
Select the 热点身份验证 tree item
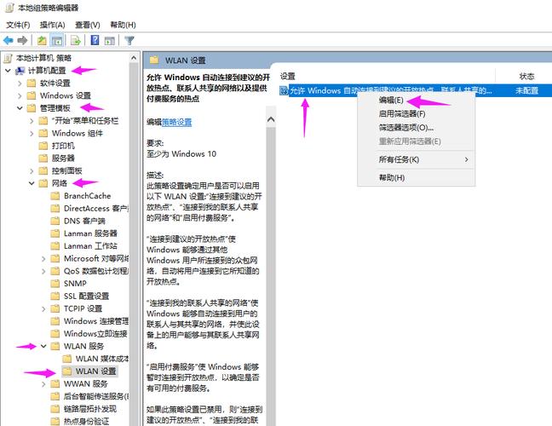(x=87, y=421)
